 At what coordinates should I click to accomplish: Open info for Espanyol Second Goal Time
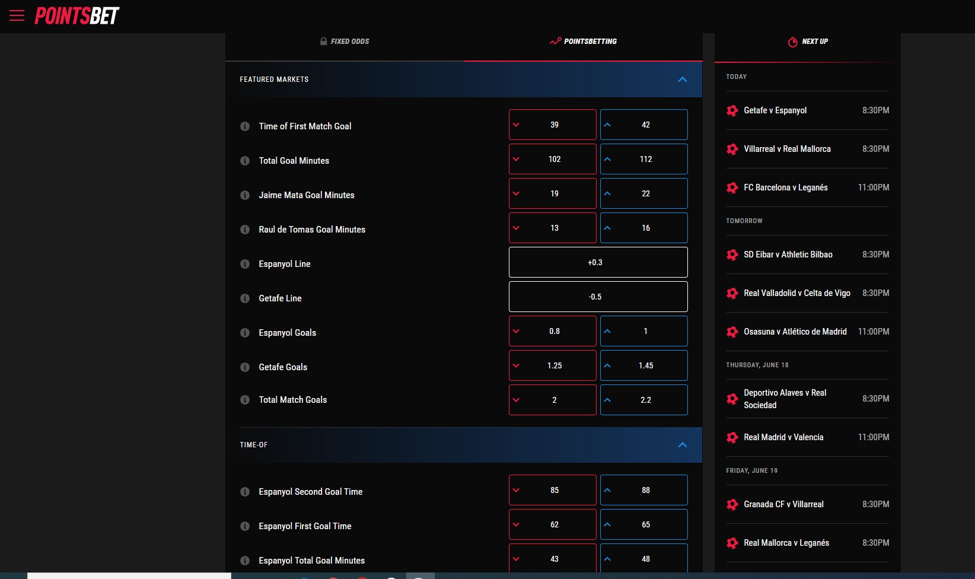245,492
